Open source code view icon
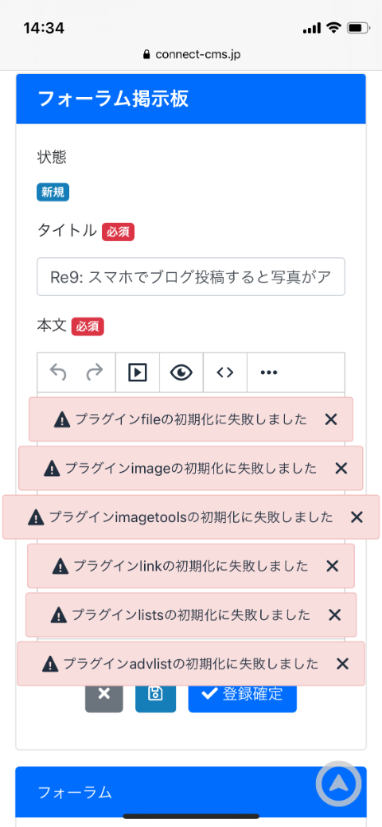 224,373
